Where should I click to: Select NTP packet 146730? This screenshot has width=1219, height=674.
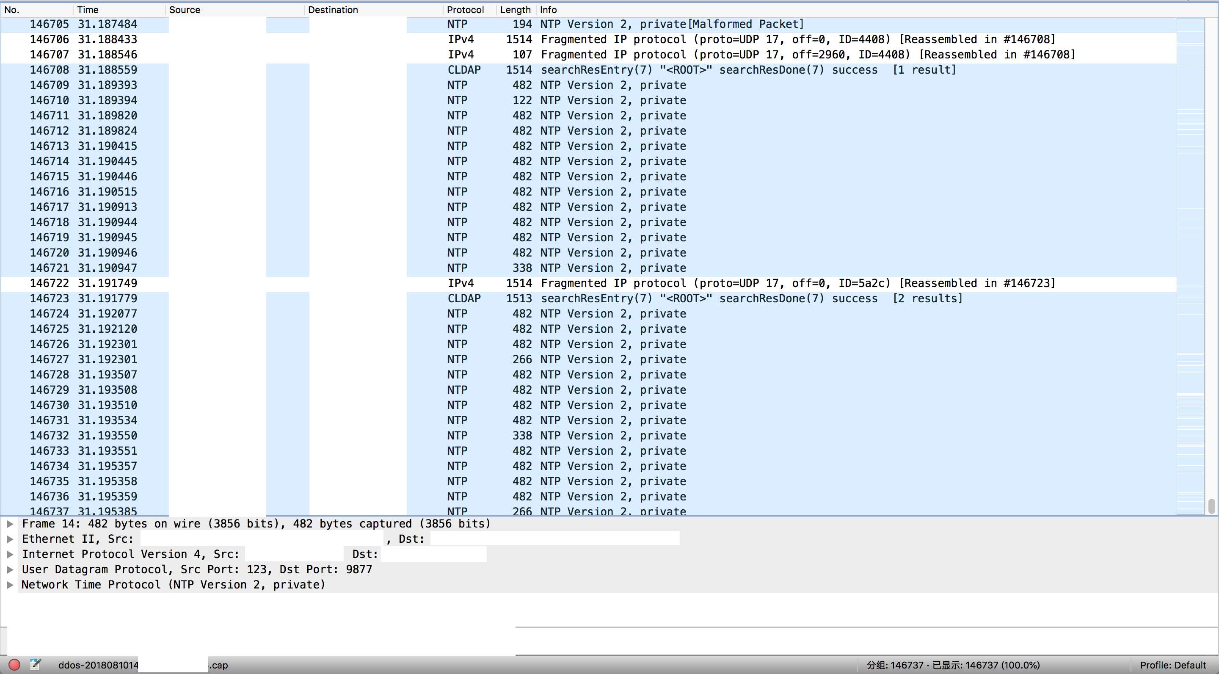coord(588,405)
